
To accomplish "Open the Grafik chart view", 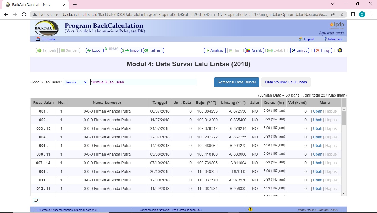I will [254, 50].
